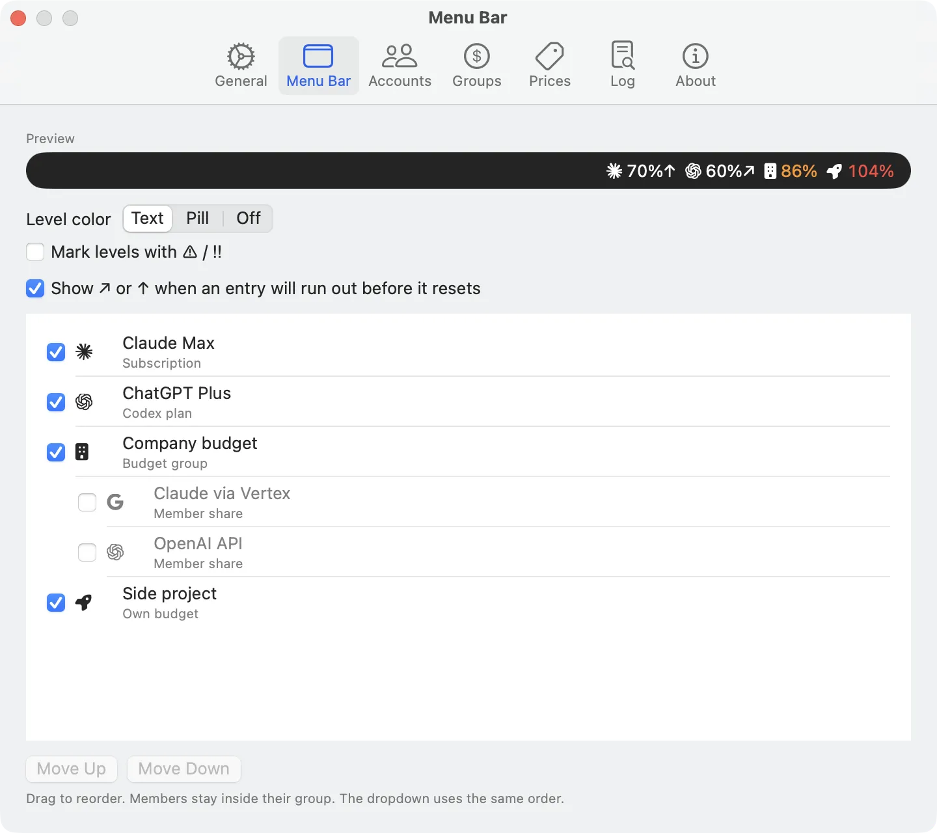Screen dimensions: 937x833
Task: Close the Menu Bar settings window
Action: tap(18, 18)
